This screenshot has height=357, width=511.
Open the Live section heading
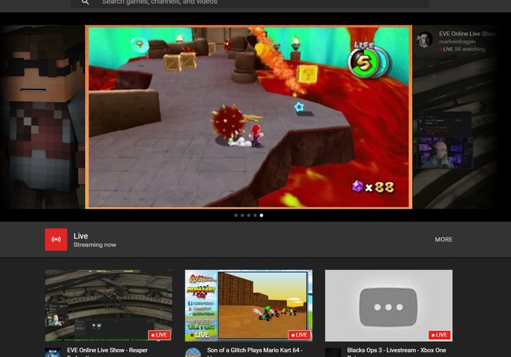pos(80,236)
